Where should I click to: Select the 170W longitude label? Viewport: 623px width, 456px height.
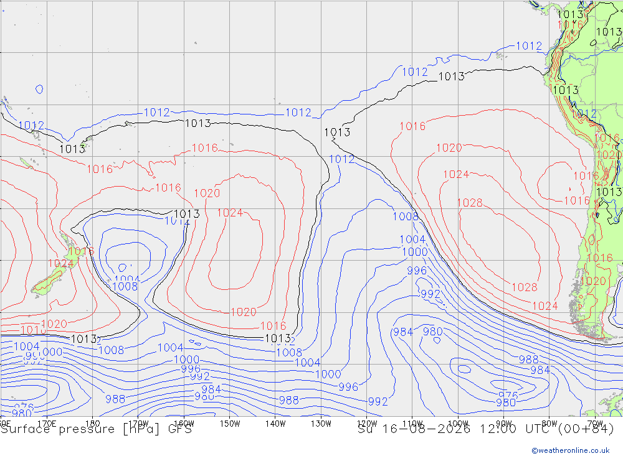(x=138, y=423)
